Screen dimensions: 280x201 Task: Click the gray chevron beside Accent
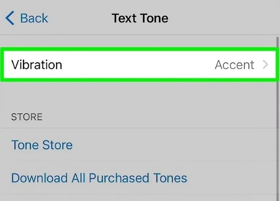click(x=266, y=64)
